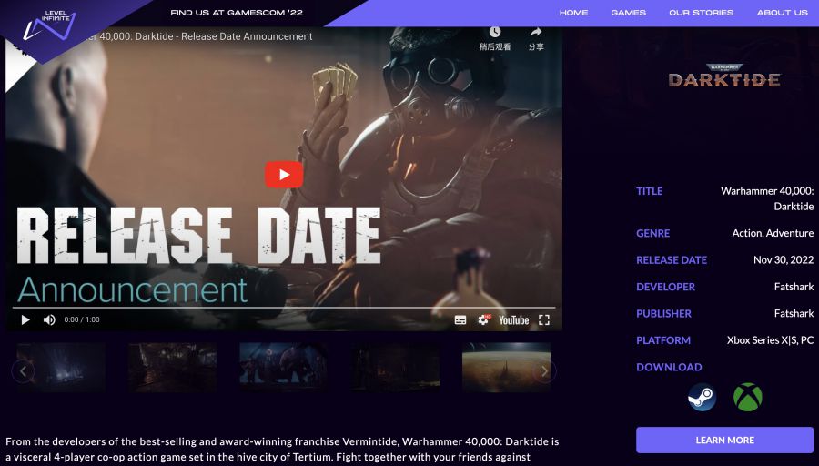Click the small play icon in the video controls
This screenshot has width=819, height=466.
(25, 319)
